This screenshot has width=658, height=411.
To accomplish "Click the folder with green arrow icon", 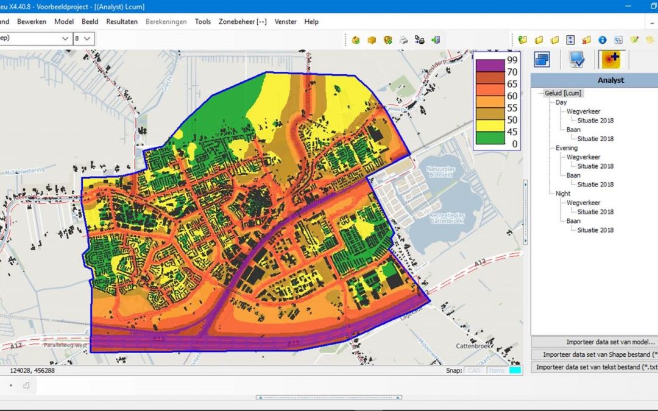I will pos(523,40).
